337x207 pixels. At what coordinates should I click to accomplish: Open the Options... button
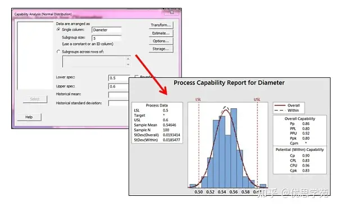(x=161, y=41)
